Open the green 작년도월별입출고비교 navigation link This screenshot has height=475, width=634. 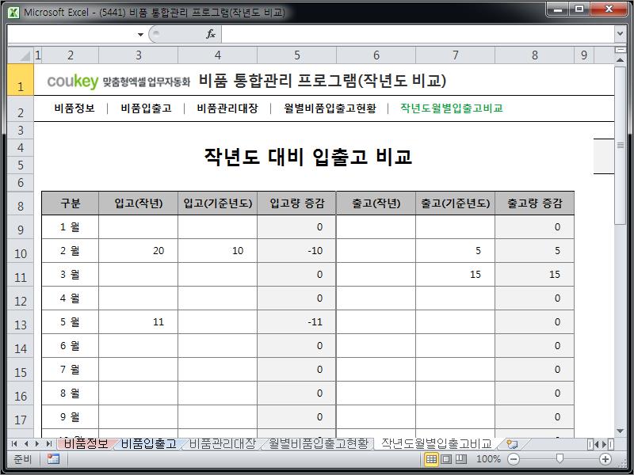(451, 108)
